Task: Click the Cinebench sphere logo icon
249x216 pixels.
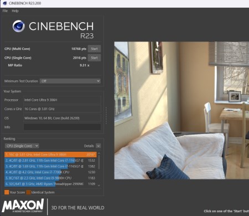Action: click(x=19, y=26)
